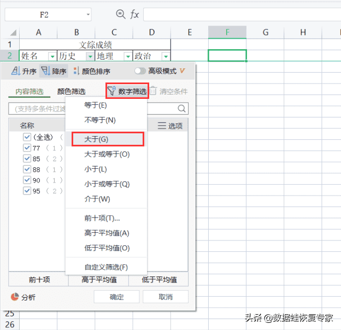This screenshot has width=341, height=330.
Task: Select column E header
Action: (190, 32)
